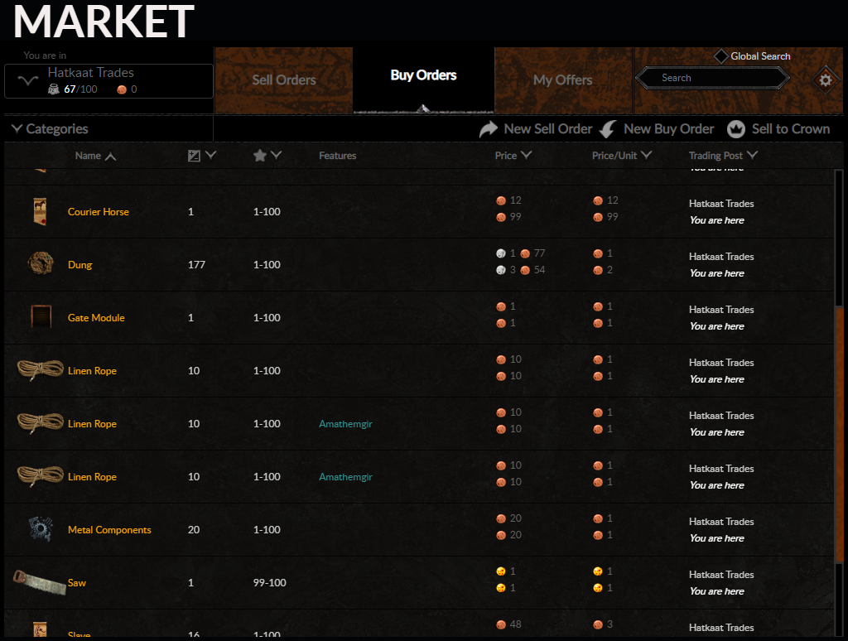Viewport: 848px width, 641px height.
Task: Sort the list by Name column
Action: tap(95, 156)
